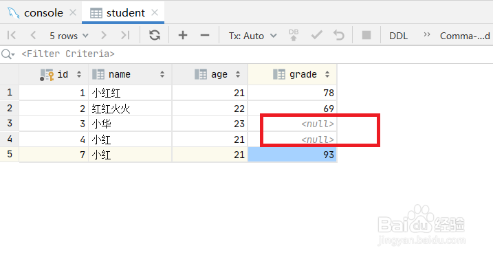Open the Comma-...d data extractor dropdown
This screenshot has height=257, width=493.
(x=465, y=36)
